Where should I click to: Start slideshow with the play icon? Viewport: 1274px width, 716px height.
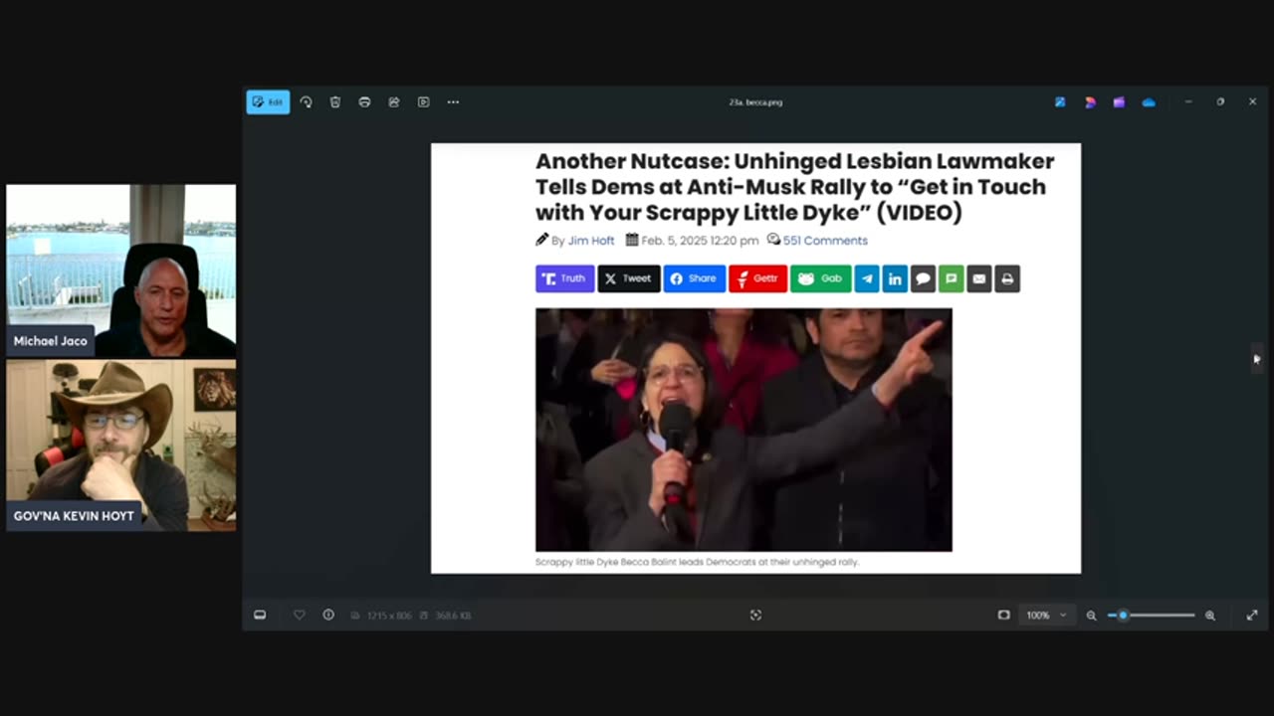(x=423, y=101)
